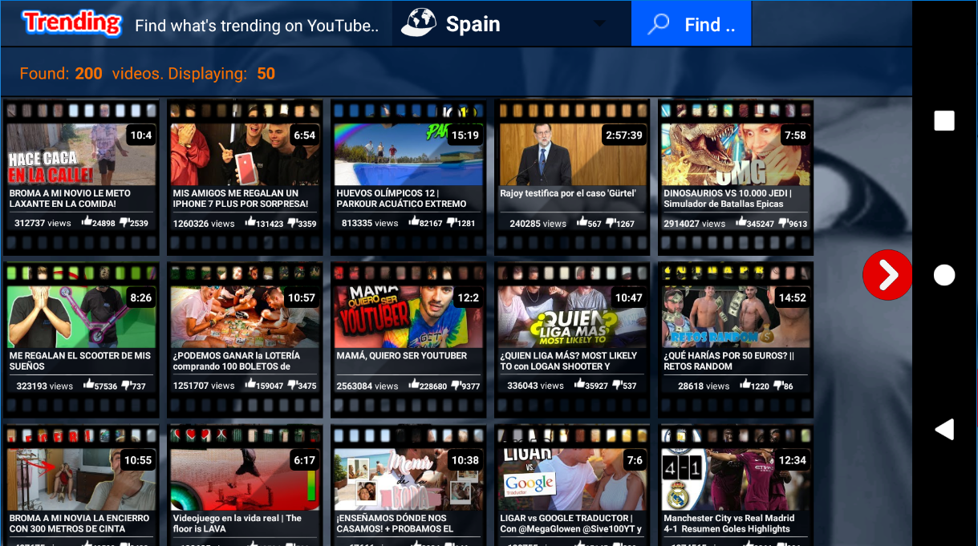This screenshot has height=546, width=978.
Task: Click the 14:52 duration badge
Action: [793, 297]
